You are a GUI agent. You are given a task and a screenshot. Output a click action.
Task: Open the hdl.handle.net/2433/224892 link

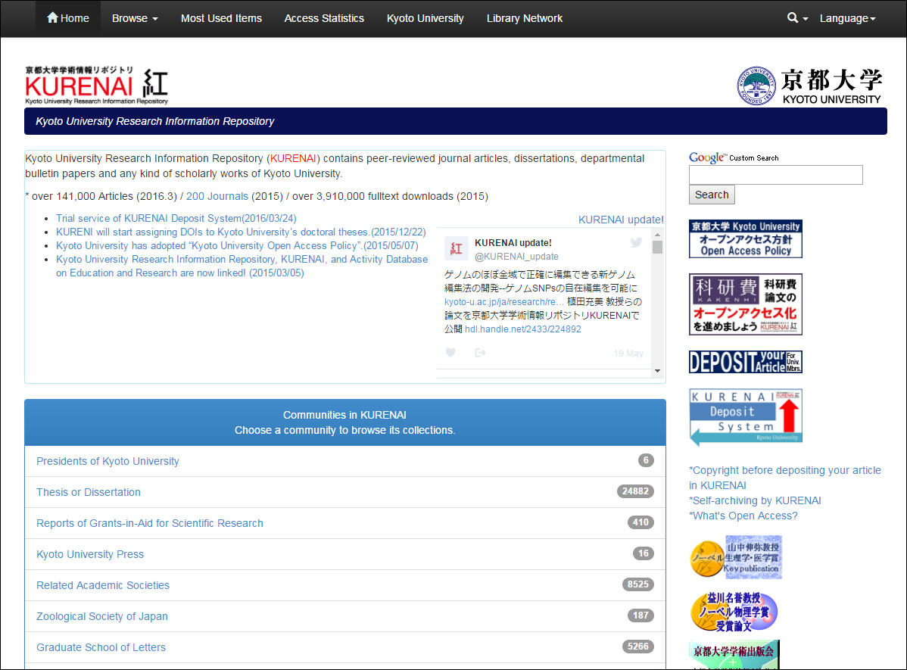523,329
